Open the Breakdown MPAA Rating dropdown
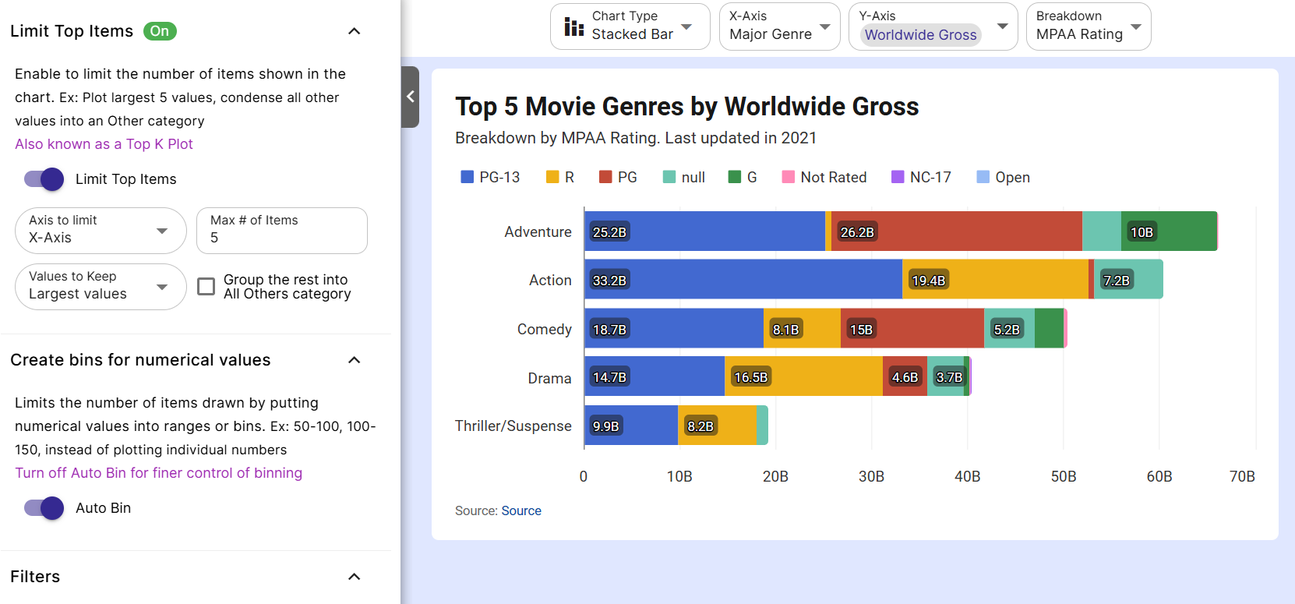This screenshot has height=604, width=1295. click(x=1088, y=26)
